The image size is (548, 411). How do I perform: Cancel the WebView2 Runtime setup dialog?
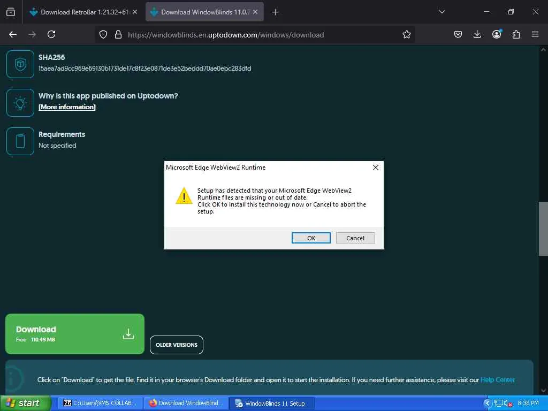(x=355, y=238)
